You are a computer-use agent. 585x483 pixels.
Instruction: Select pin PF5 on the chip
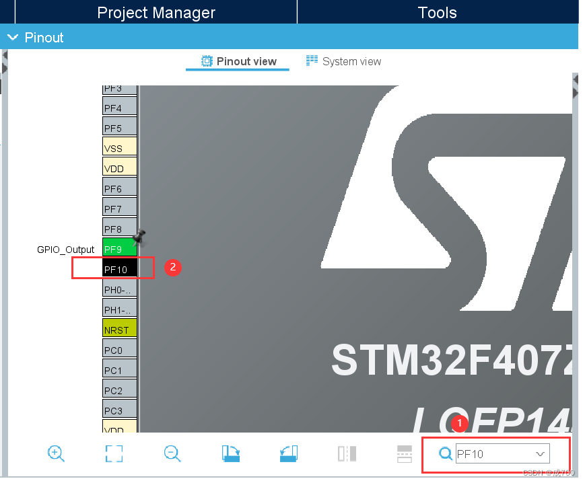[x=120, y=126]
